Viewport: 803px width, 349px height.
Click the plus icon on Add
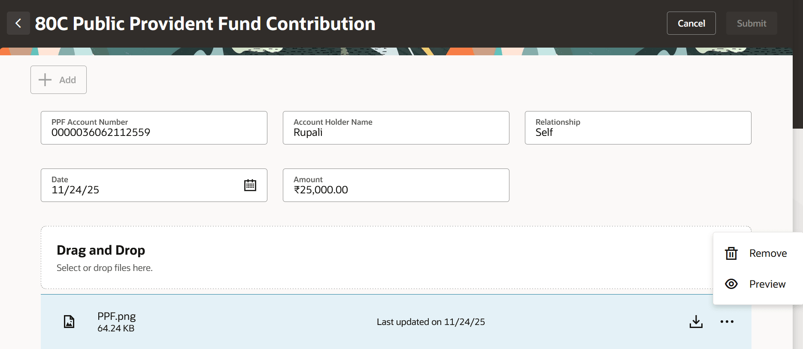pyautogui.click(x=45, y=80)
